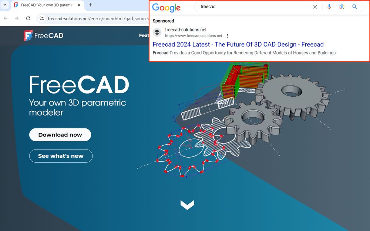Clear the Google search query with X
Image resolution: width=370 pixels, height=231 pixels.
point(315,7)
